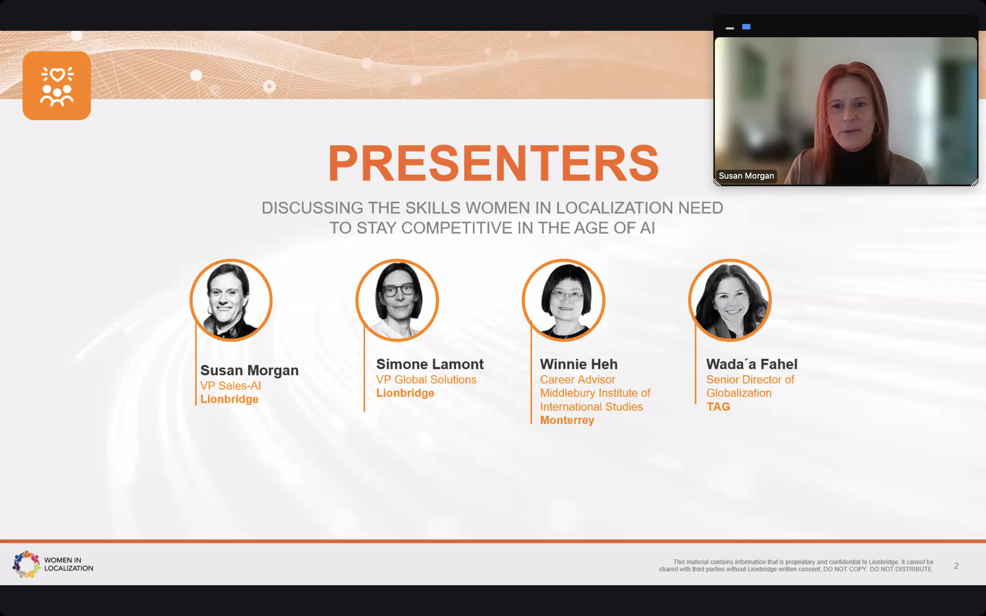Click the Susan Morgan name label in video

coord(746,176)
